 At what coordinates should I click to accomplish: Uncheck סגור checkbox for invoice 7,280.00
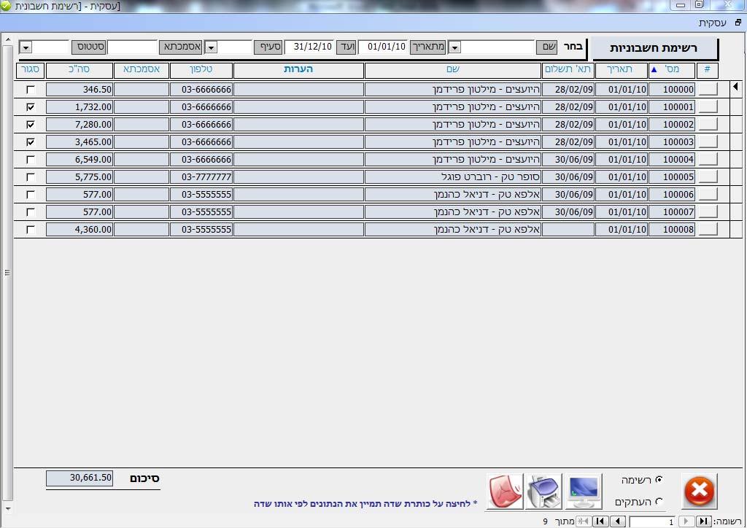point(31,124)
